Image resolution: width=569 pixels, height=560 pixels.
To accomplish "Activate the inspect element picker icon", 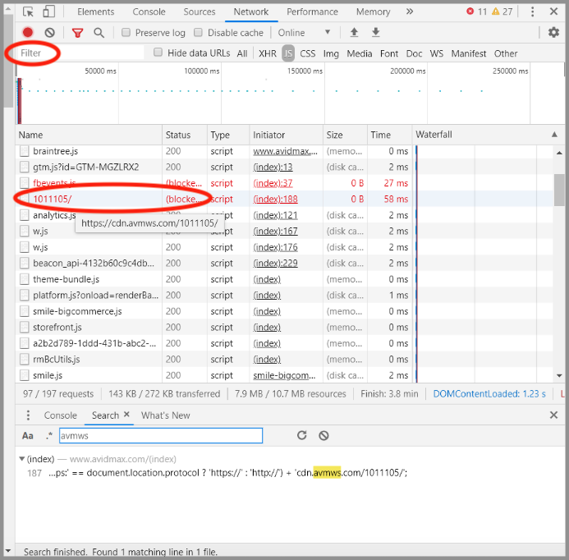I will pos(28,12).
